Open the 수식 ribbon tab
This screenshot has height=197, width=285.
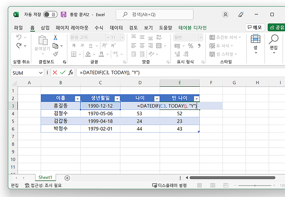tap(99, 28)
